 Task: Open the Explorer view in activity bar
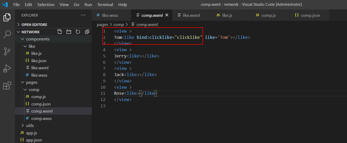(7, 17)
